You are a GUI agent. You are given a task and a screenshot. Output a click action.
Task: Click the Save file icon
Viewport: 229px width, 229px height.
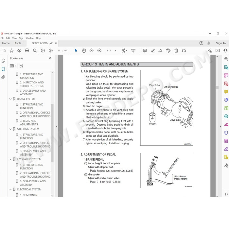(4, 51)
